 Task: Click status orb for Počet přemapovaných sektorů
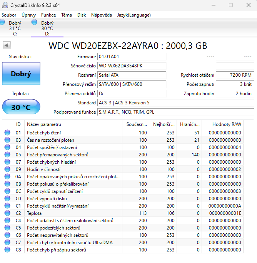coord(7,154)
